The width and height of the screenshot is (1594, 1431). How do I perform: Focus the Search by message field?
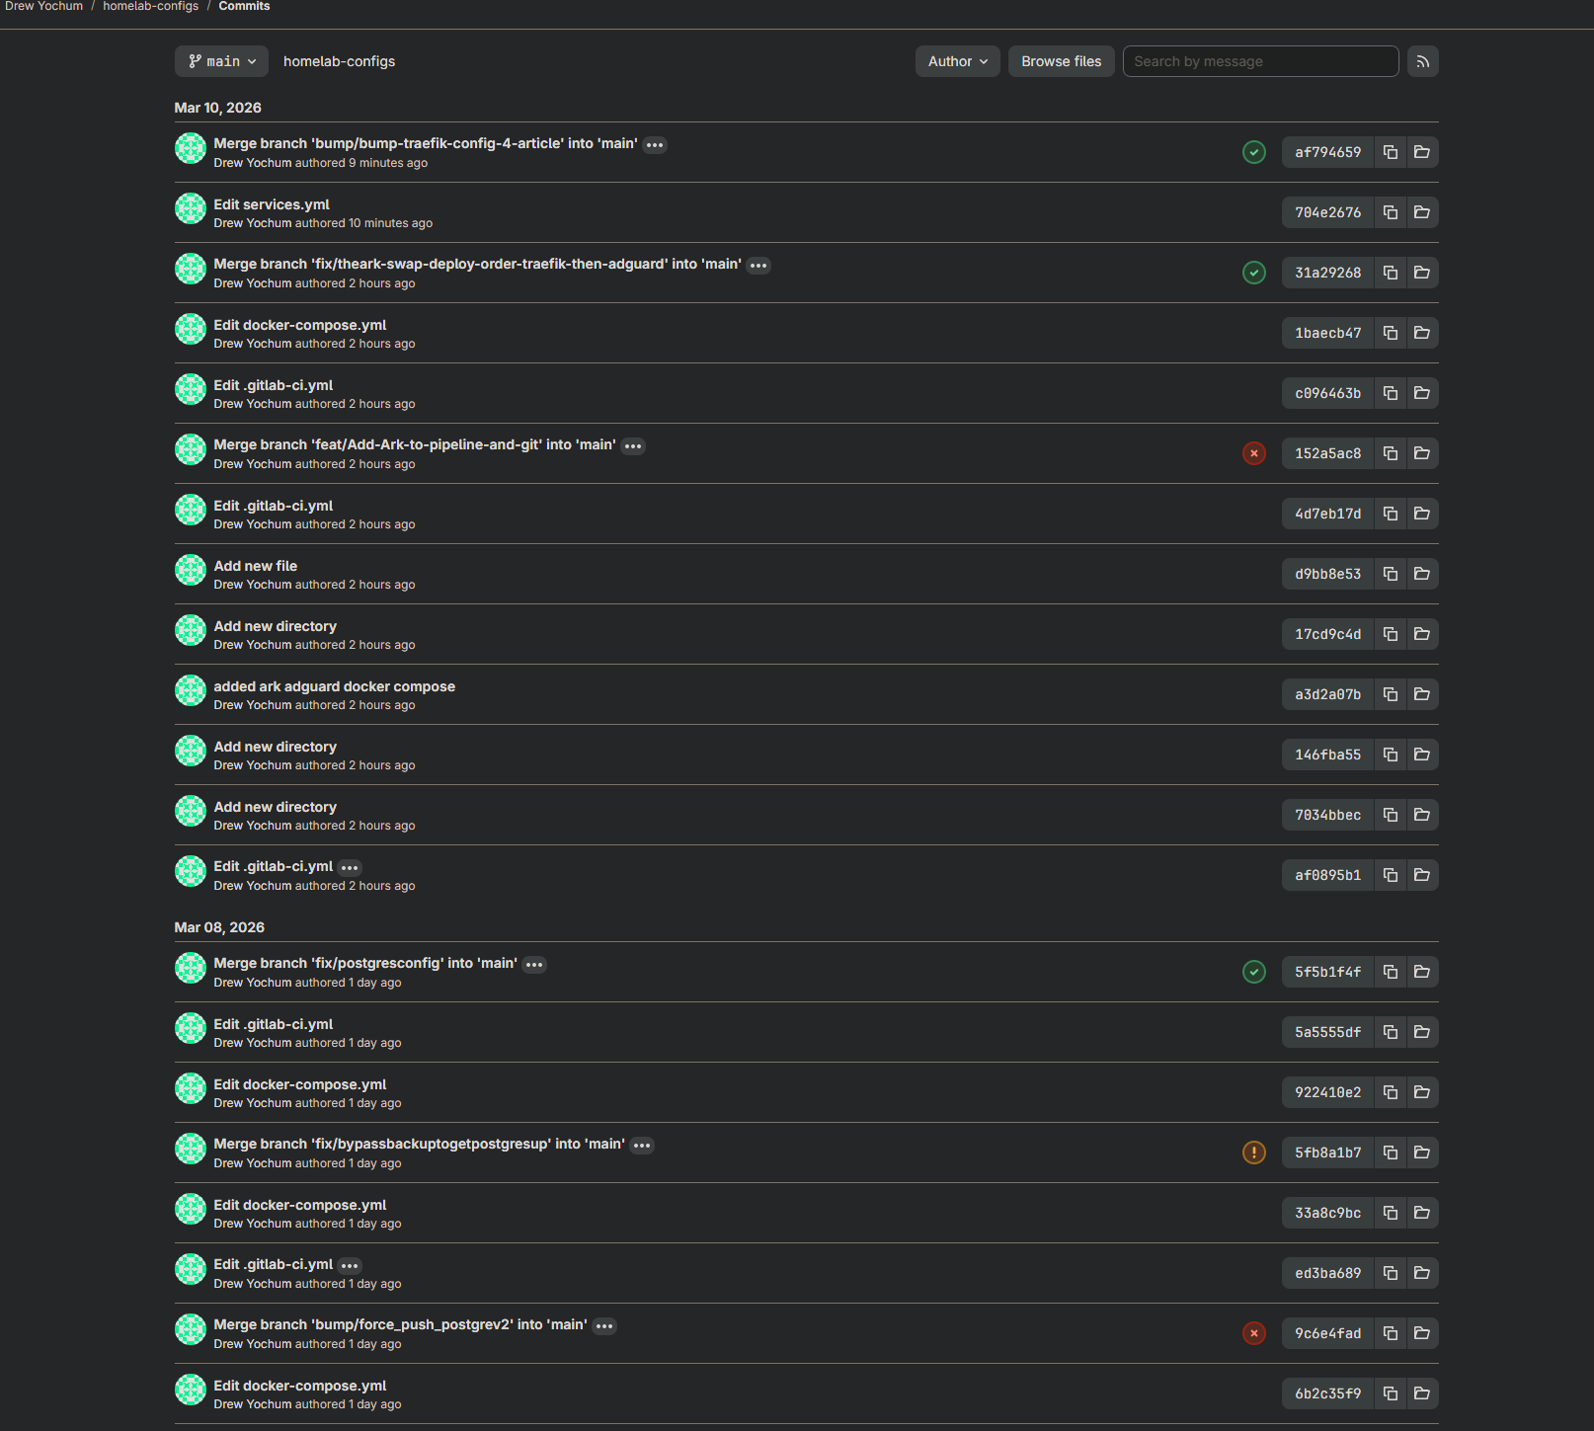click(x=1259, y=61)
